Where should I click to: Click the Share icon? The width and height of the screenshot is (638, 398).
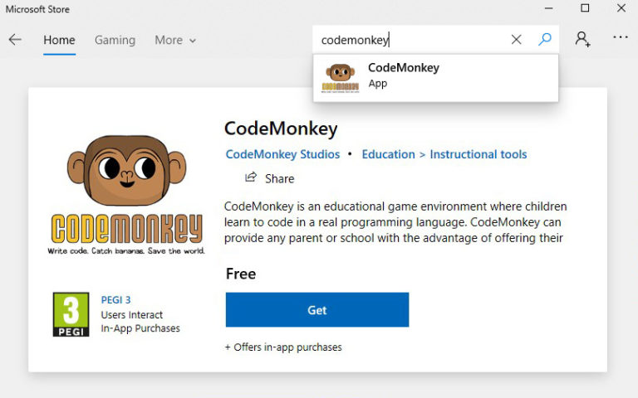point(251,177)
